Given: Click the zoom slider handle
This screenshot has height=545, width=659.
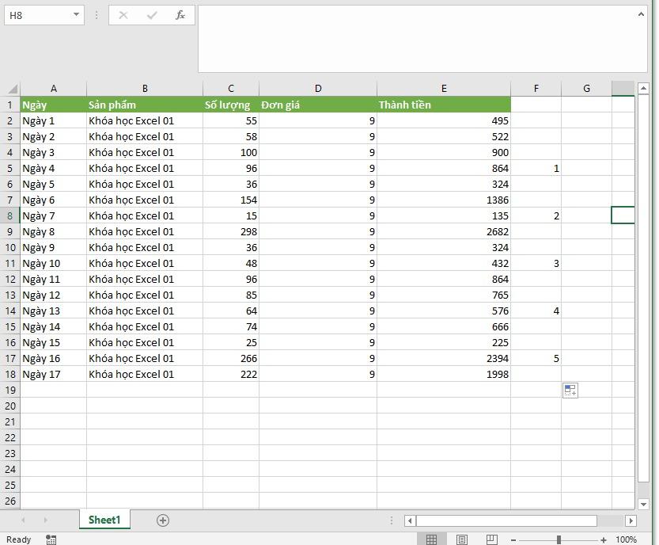Looking at the screenshot, I should 559,538.
